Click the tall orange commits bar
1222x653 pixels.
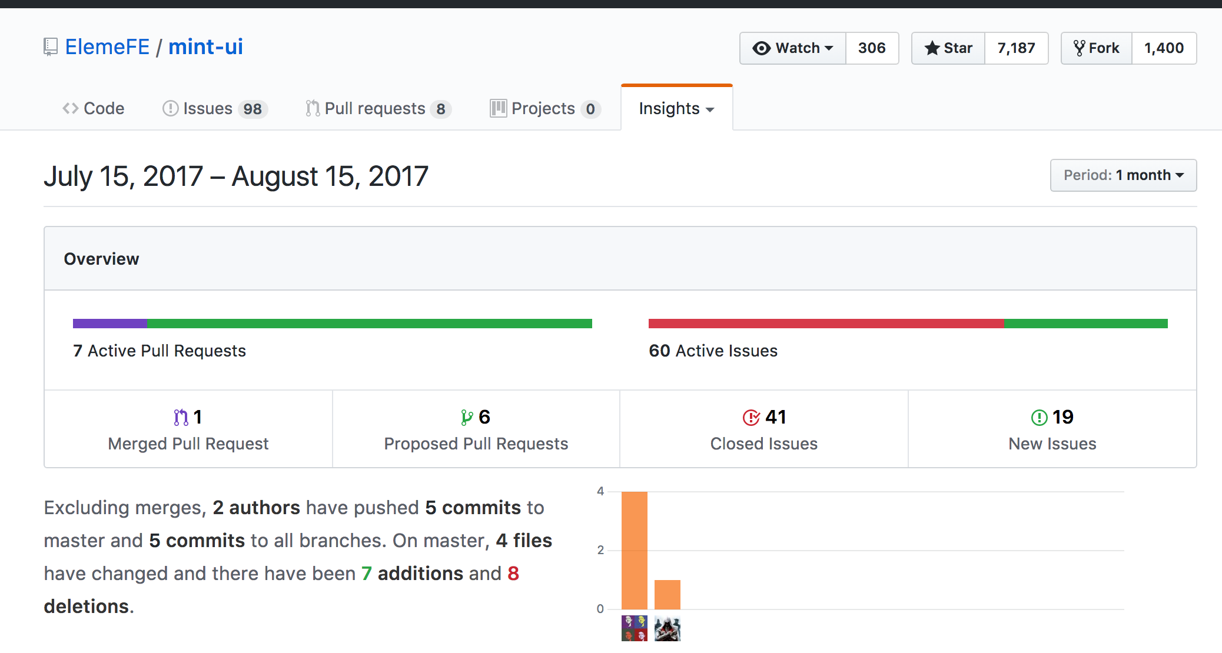coord(635,550)
